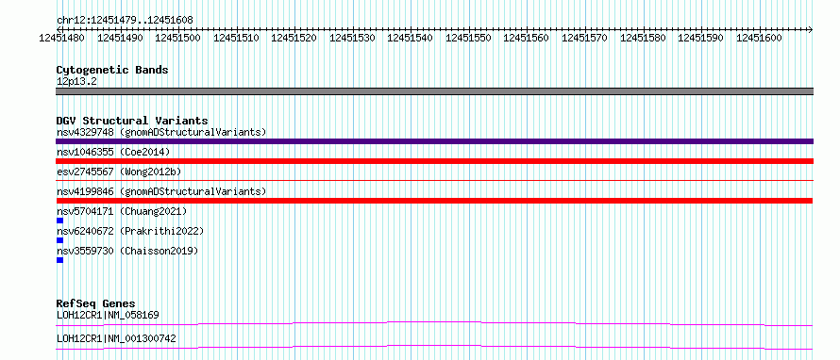Click the chr12:12451479..12451608 region label
The height and width of the screenshot is (360, 840).
[x=125, y=20]
